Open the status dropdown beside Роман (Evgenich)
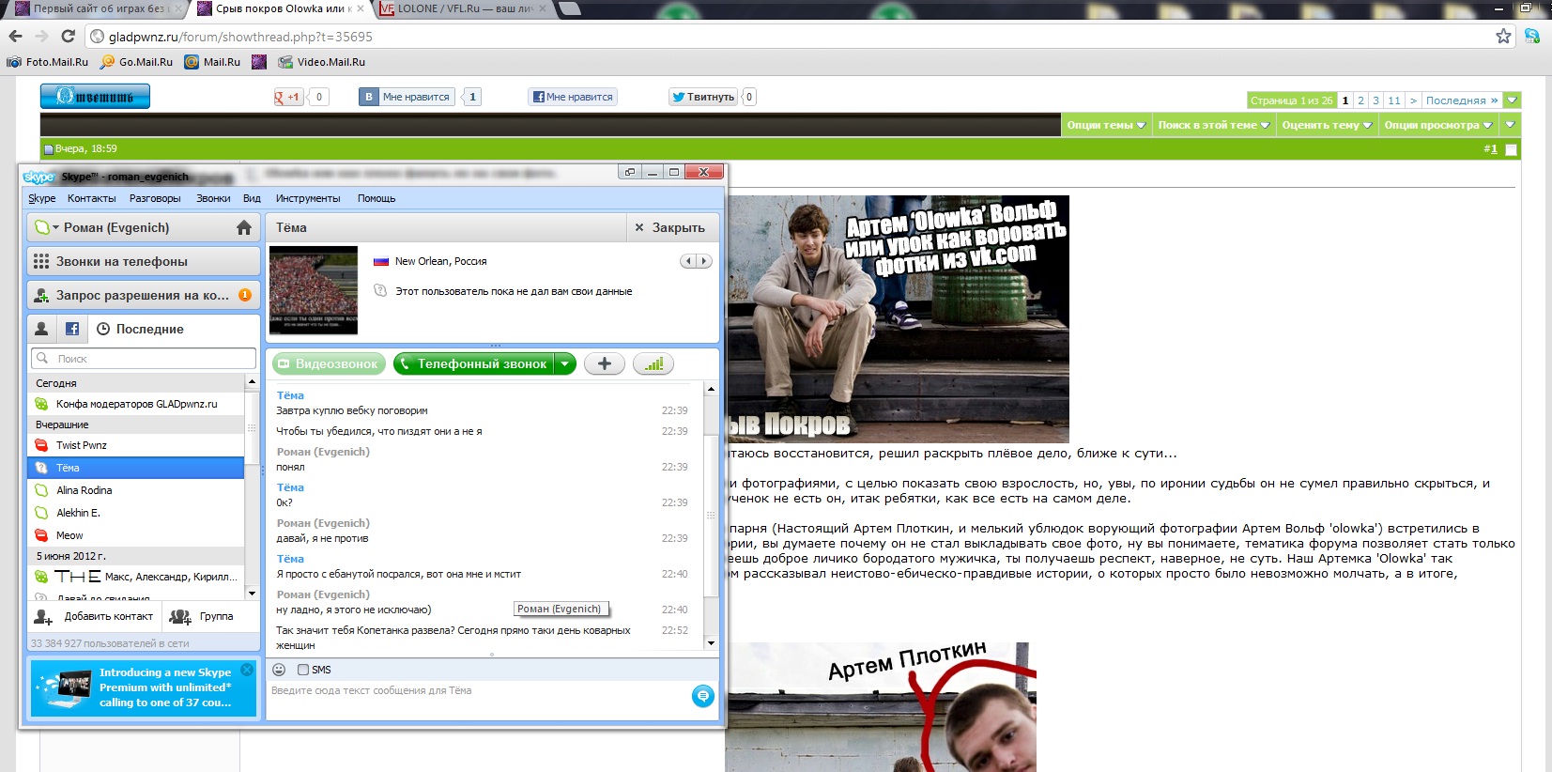The height and width of the screenshot is (772, 1552). pyautogui.click(x=44, y=228)
